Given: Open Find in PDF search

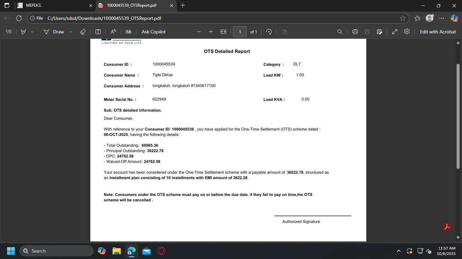Looking at the screenshot, I should point(340,32).
